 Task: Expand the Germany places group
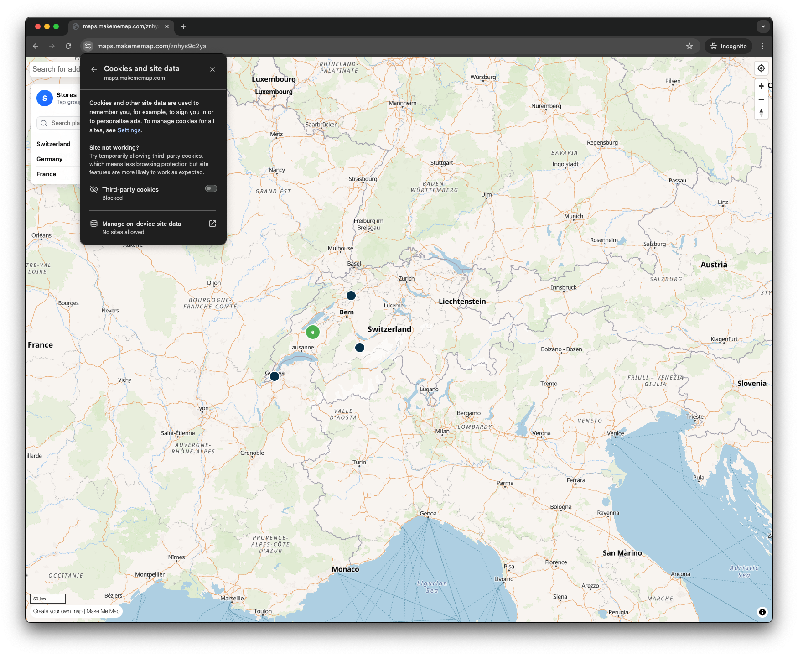click(49, 159)
